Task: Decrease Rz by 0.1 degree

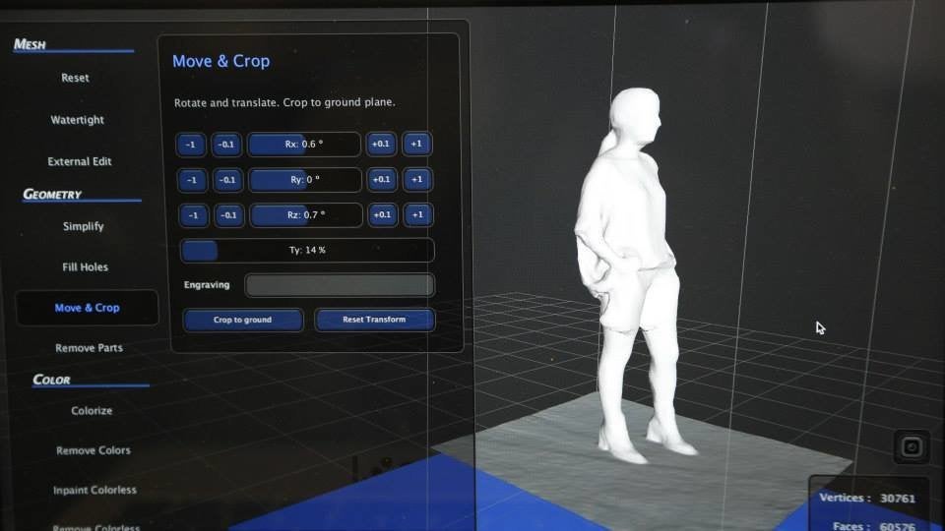Action: 228,215
